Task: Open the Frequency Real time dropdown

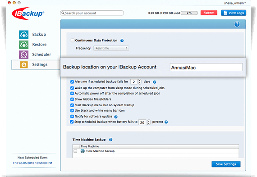Action: click(111, 48)
